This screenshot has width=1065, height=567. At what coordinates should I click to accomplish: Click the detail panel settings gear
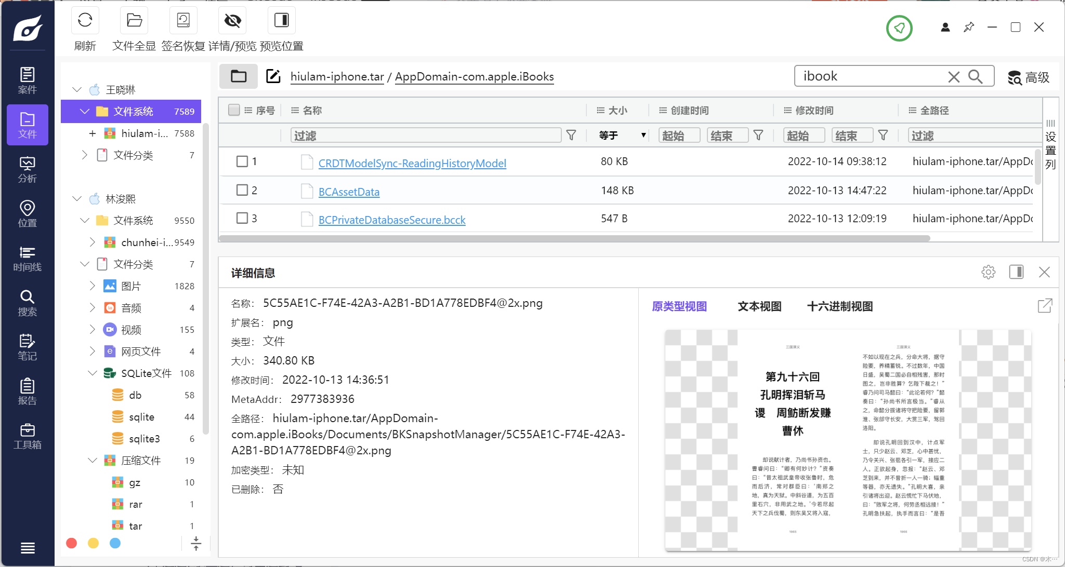pos(988,272)
